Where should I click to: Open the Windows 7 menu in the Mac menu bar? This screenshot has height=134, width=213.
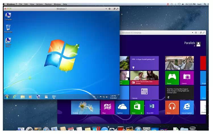click(12, 4)
